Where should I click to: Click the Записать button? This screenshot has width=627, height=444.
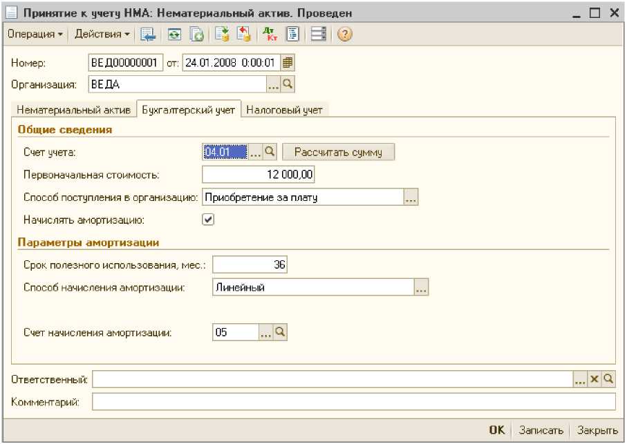pyautogui.click(x=541, y=429)
